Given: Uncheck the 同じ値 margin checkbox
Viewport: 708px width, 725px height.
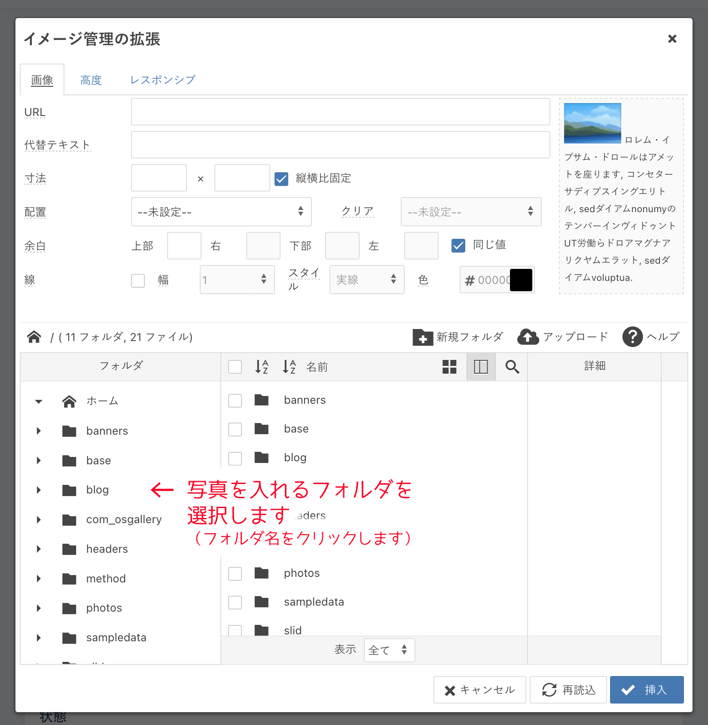Looking at the screenshot, I should pos(458,246).
